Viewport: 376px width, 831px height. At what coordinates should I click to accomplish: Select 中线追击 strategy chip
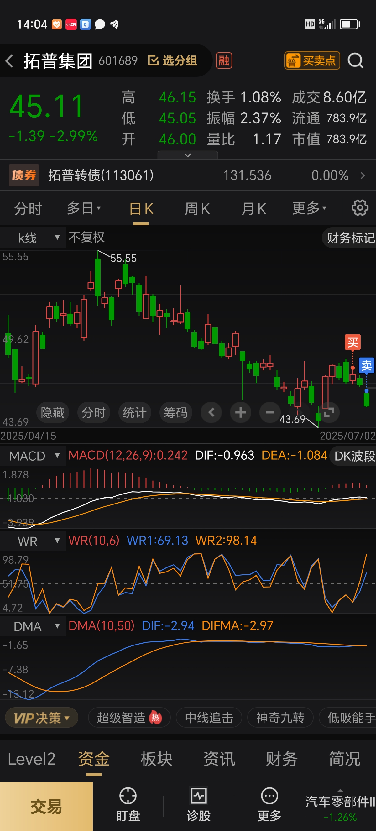[209, 718]
